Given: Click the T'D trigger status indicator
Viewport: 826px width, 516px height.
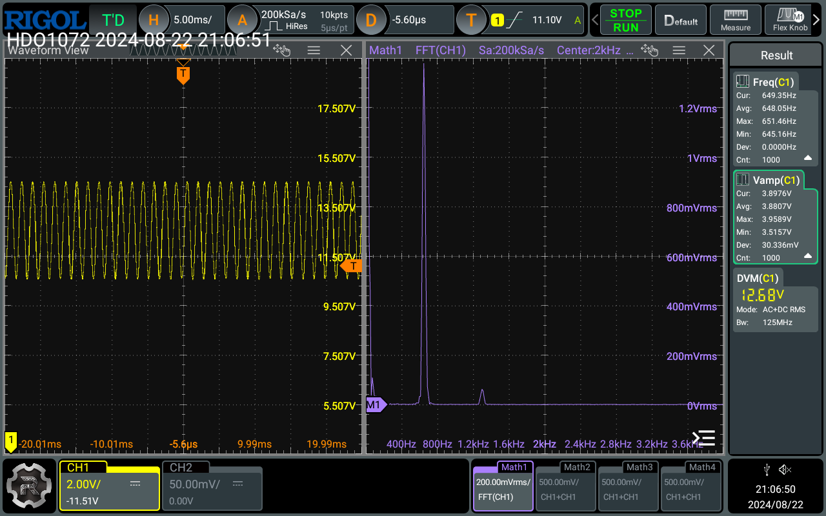Looking at the screenshot, I should pos(113,20).
